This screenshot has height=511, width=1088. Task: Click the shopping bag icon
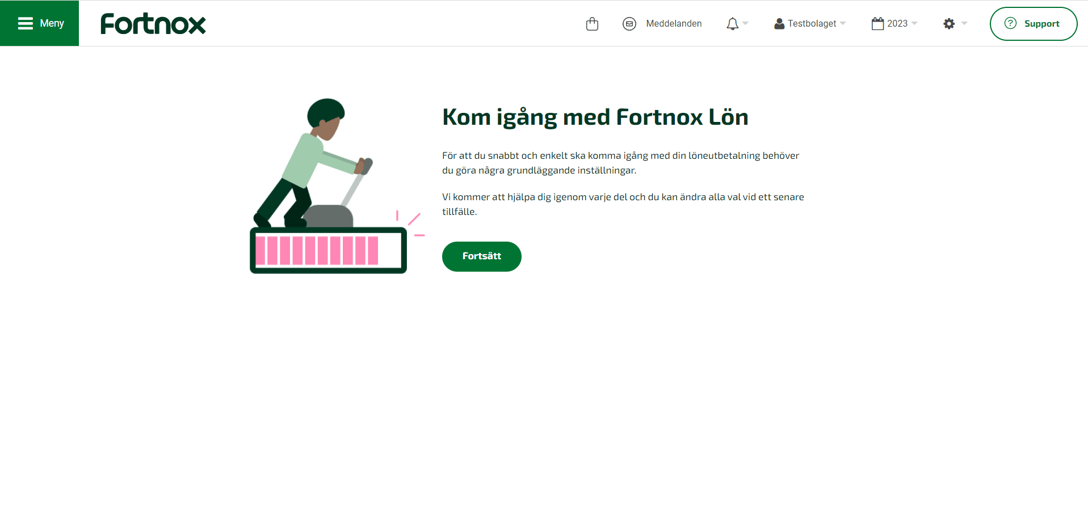pyautogui.click(x=592, y=23)
